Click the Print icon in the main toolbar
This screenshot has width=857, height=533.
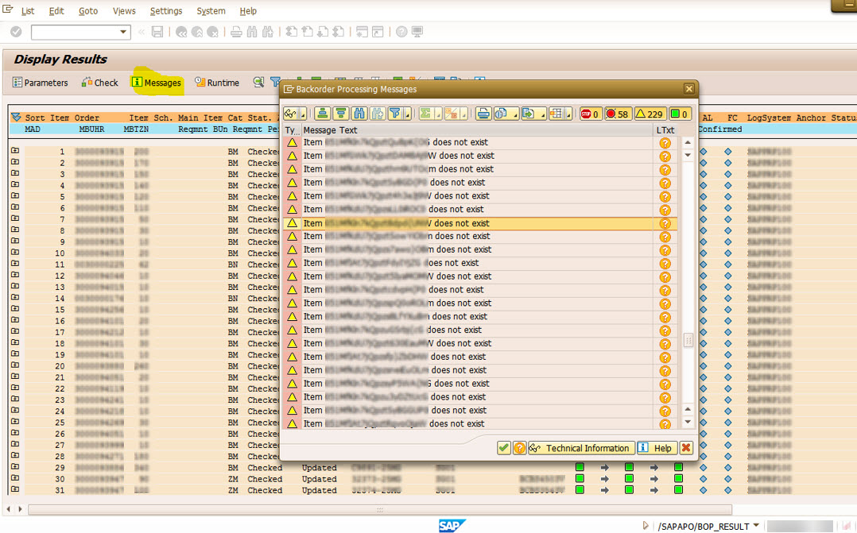click(x=236, y=32)
